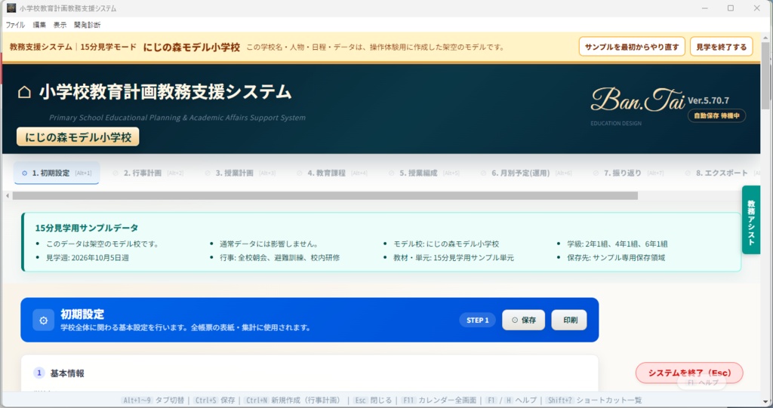
Task: Switch to the 4. 教育課程 tab
Action: [x=332, y=173]
